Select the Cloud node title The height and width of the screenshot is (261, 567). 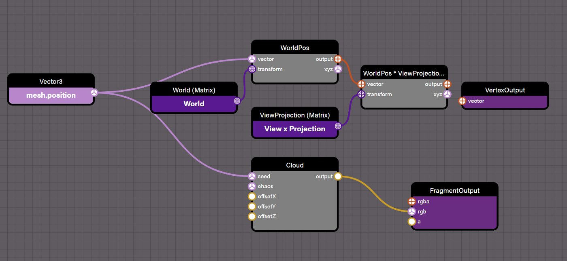tap(294, 165)
